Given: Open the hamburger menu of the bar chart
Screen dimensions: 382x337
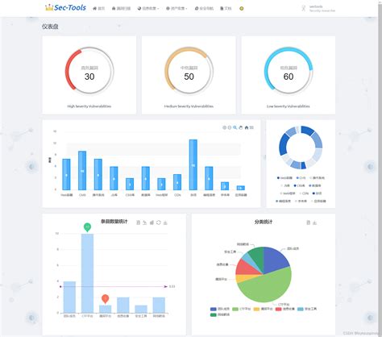Looking at the screenshot, I should coord(251,127).
